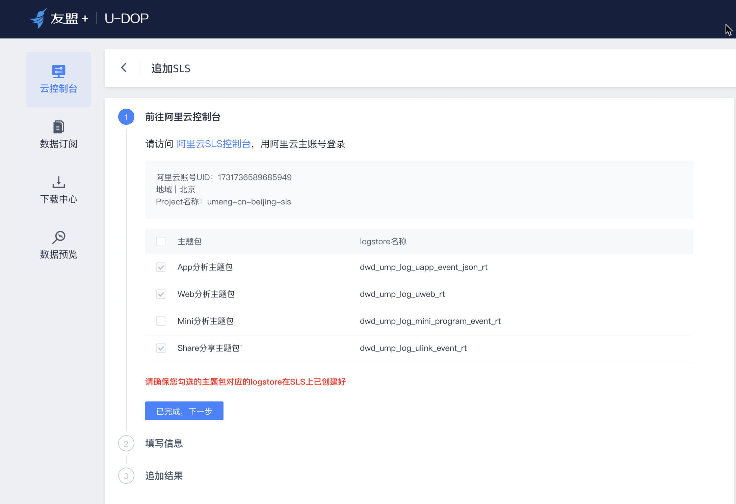
Task: Click the red logstore warning notice
Action: [245, 382]
